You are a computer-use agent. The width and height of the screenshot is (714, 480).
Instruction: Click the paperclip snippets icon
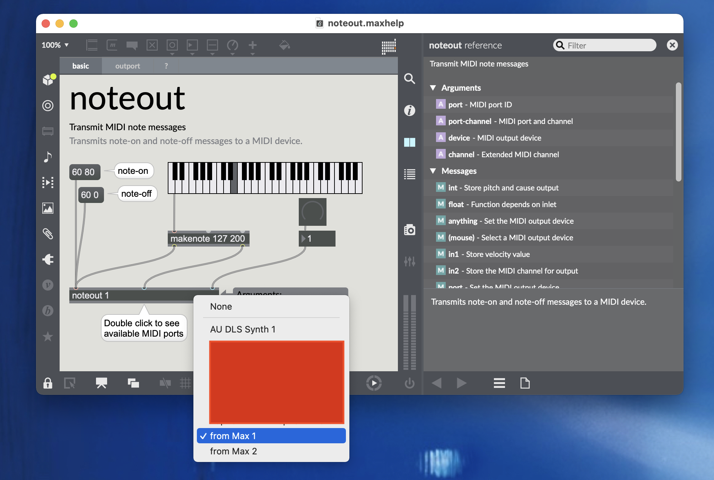pos(48,234)
